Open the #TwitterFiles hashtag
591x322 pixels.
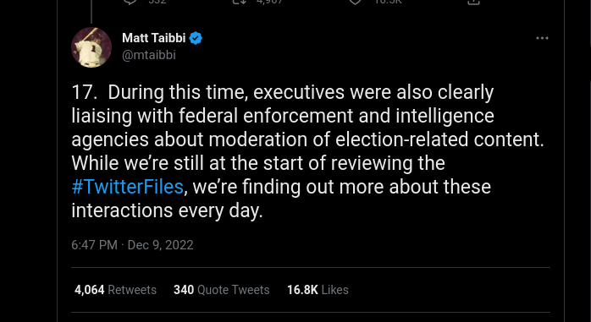click(x=127, y=187)
